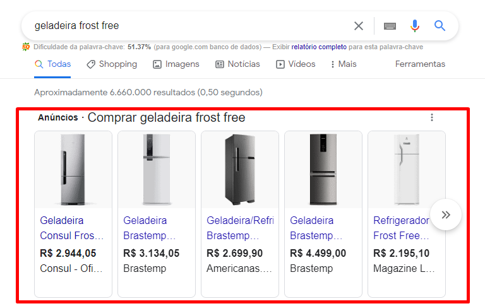485x306 pixels.
Task: Expand the Mais options menu
Action: point(343,64)
